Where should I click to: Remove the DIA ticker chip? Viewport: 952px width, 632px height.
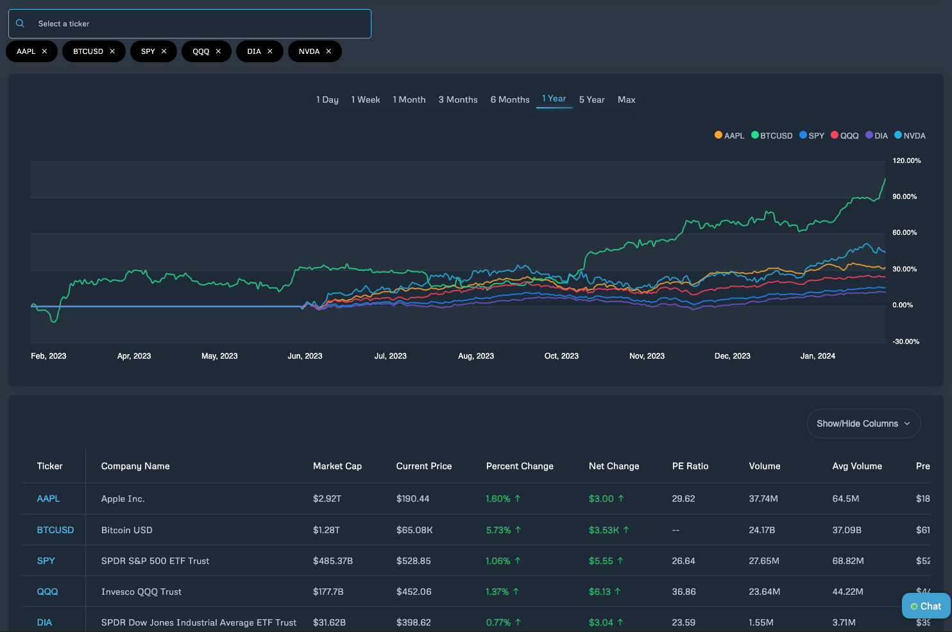270,51
